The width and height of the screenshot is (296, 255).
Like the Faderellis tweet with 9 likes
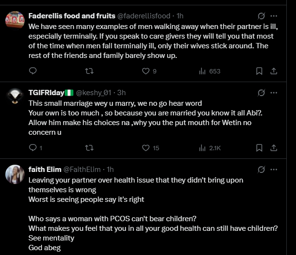pyautogui.click(x=145, y=71)
